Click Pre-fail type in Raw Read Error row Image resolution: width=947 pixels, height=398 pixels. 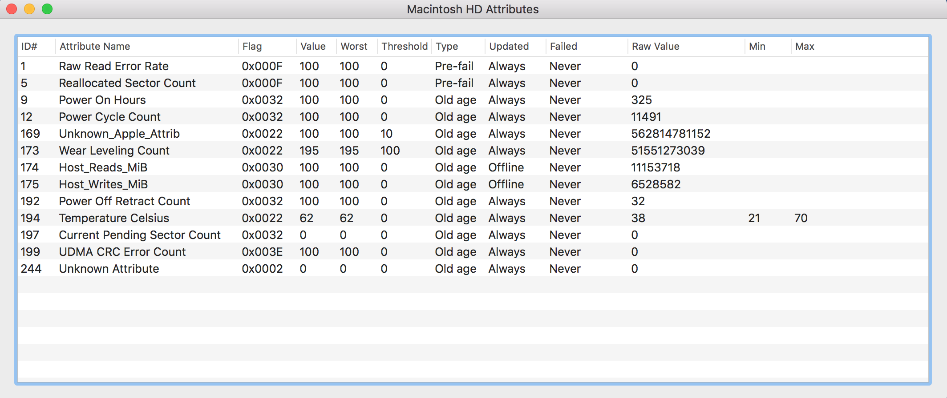pos(454,66)
